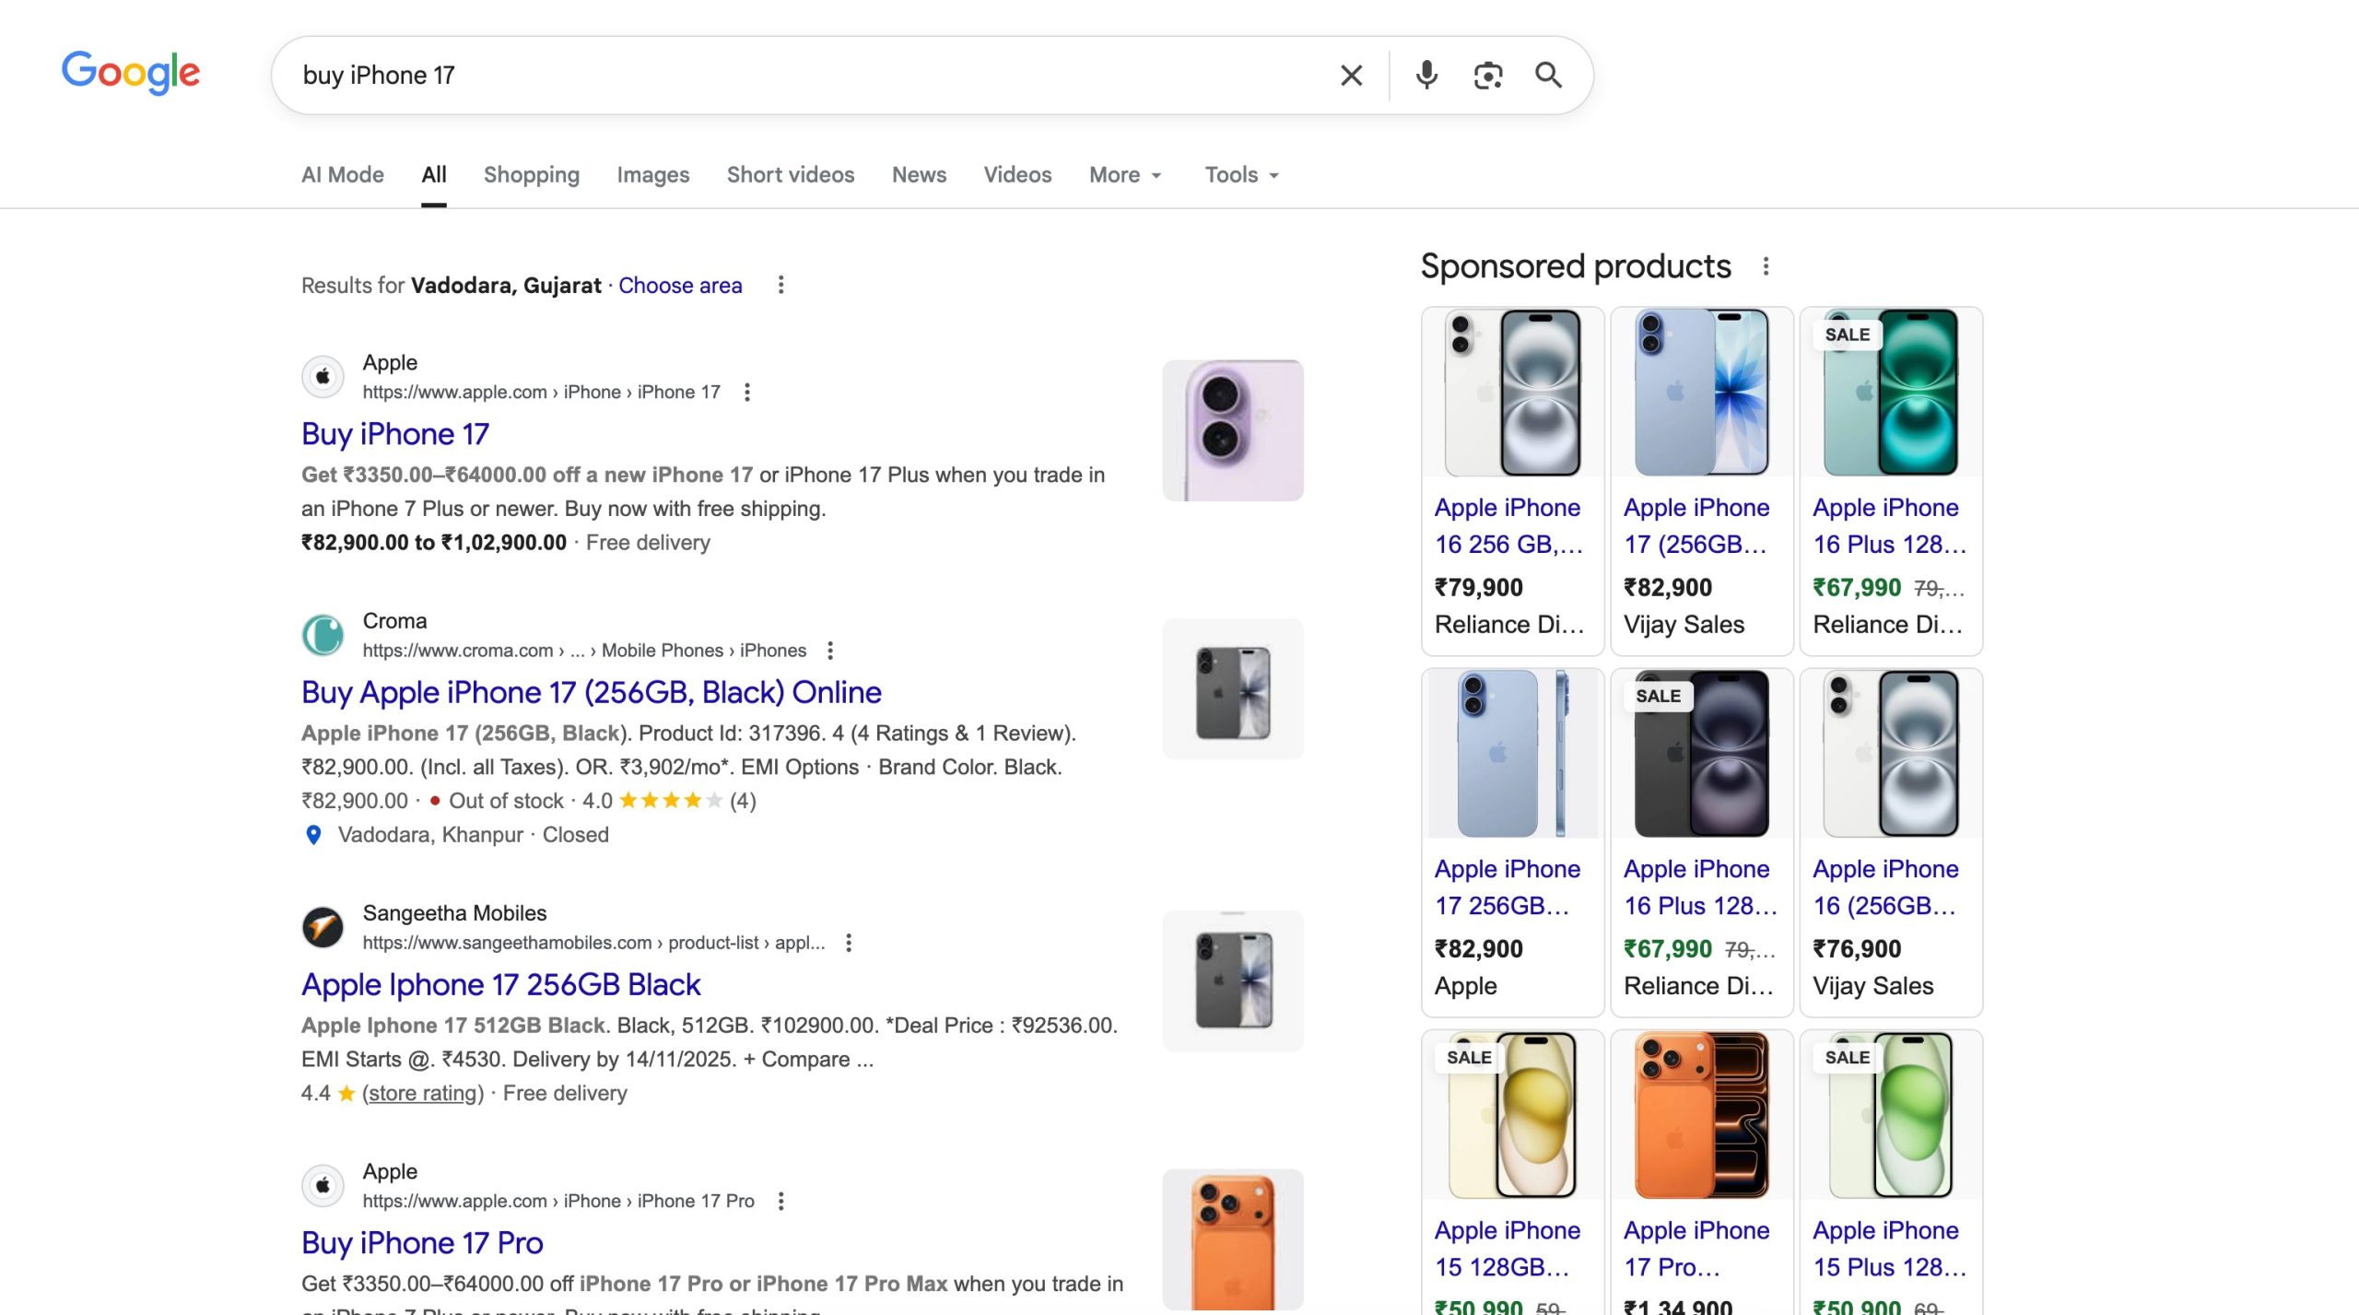Switch to the Images tab
This screenshot has width=2359, height=1315.
(652, 175)
